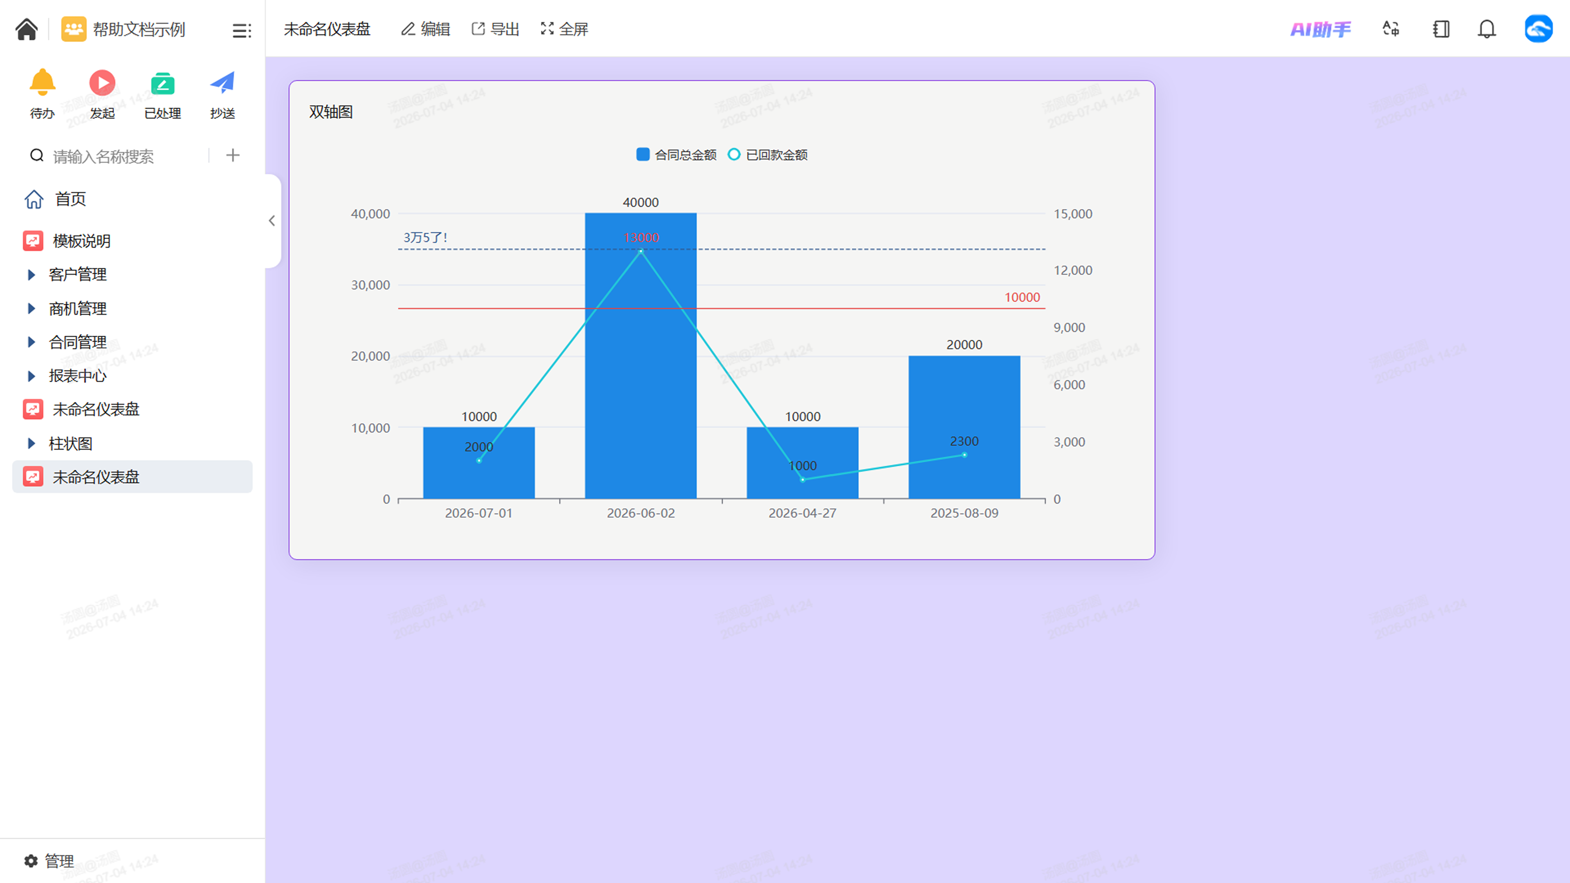1570x883 pixels.
Task: Click the 2025-08-09 bar labeled 20000
Action: tap(964, 426)
